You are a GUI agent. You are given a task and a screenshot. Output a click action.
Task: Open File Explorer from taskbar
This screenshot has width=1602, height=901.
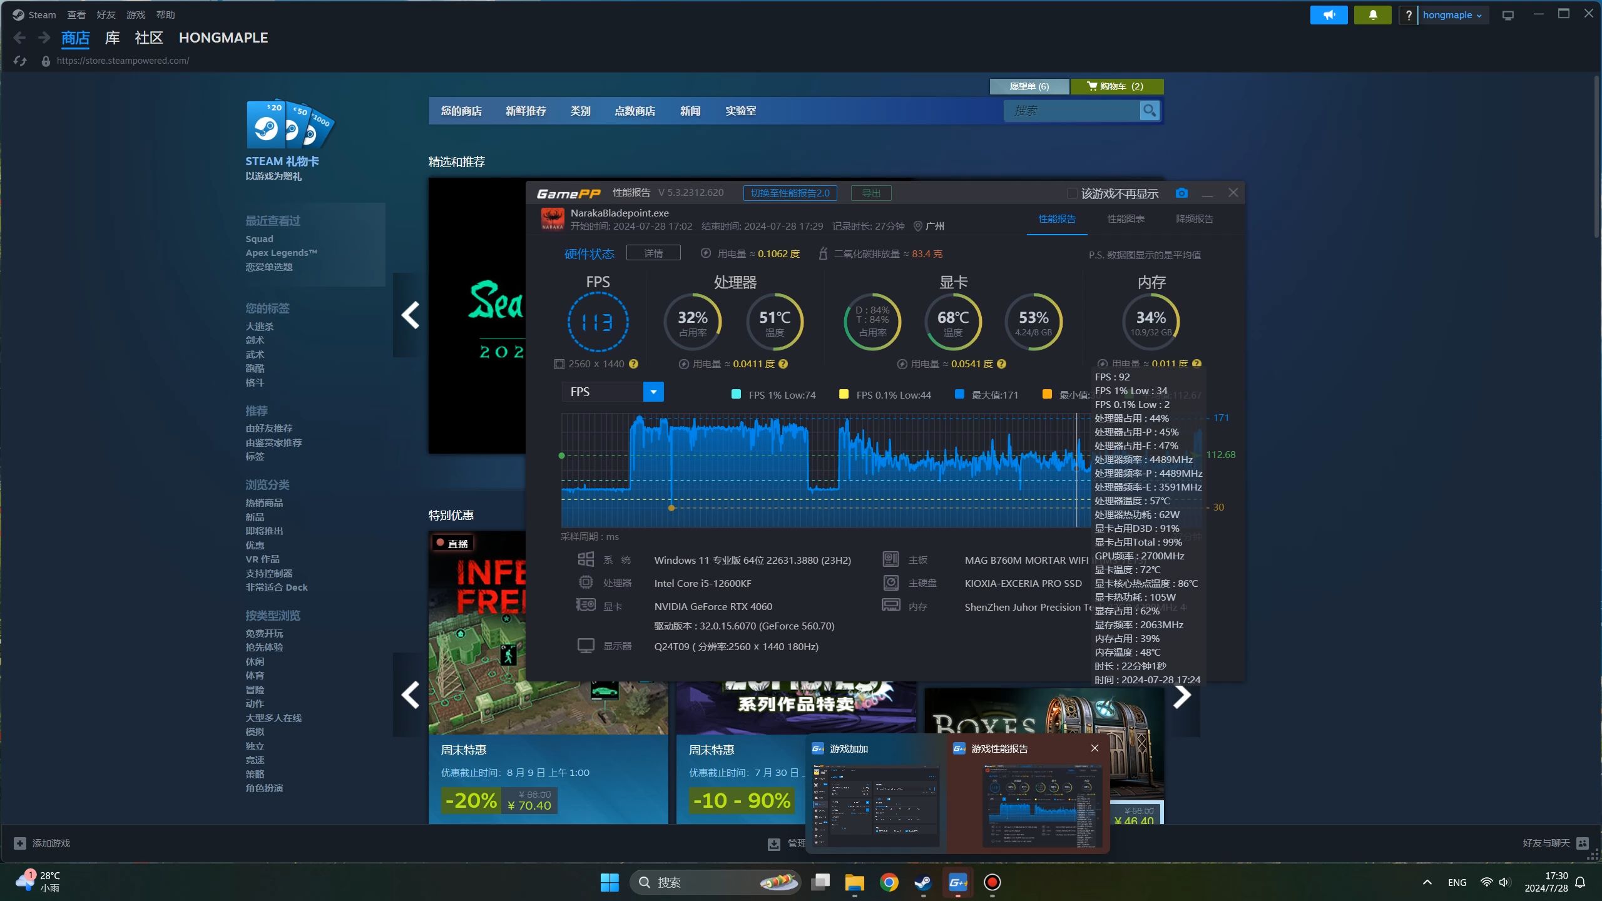[x=855, y=882]
